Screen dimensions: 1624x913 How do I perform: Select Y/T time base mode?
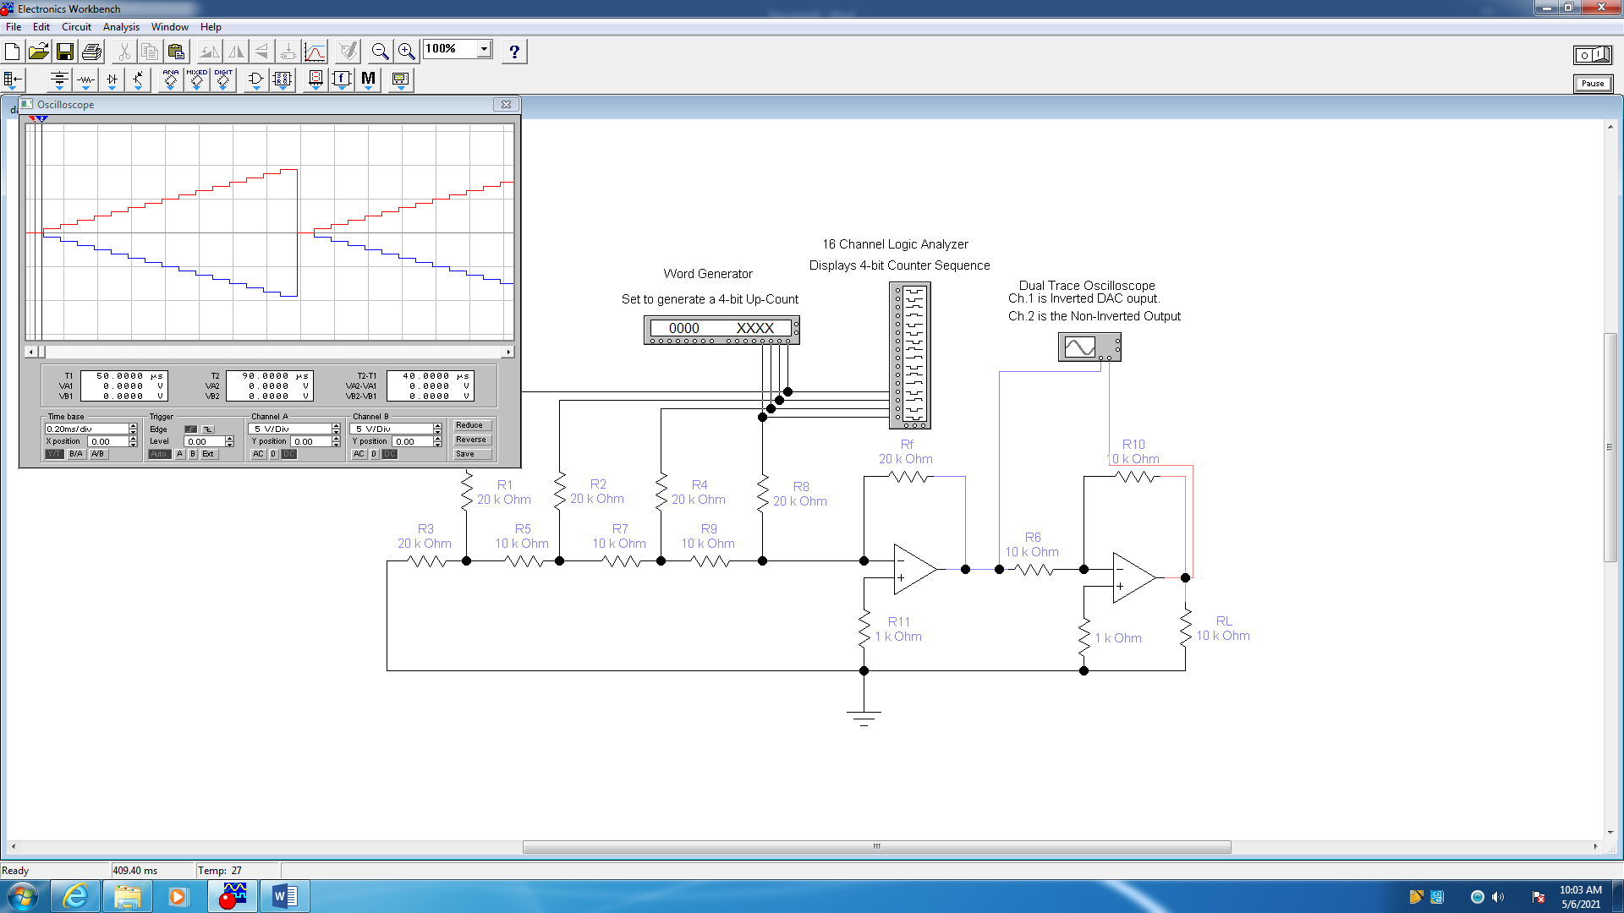click(54, 455)
